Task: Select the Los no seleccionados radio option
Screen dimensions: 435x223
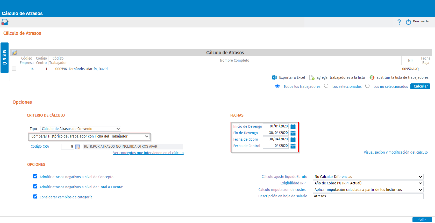Action: [x=367, y=86]
